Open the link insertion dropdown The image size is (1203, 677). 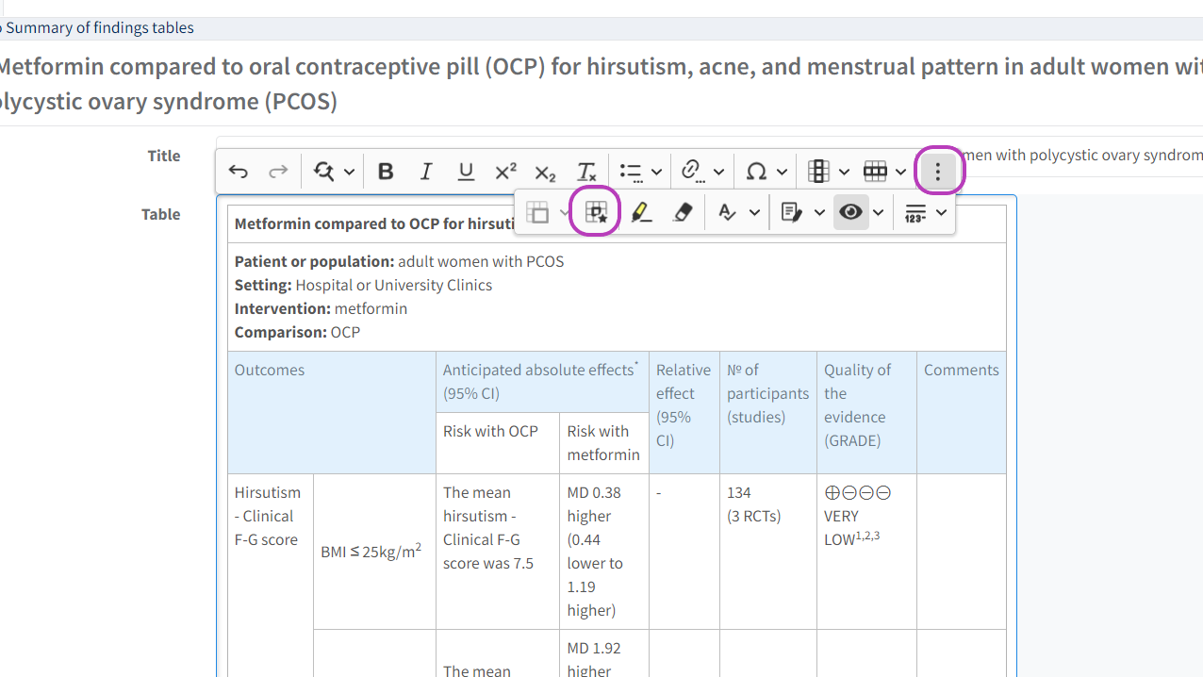718,172
